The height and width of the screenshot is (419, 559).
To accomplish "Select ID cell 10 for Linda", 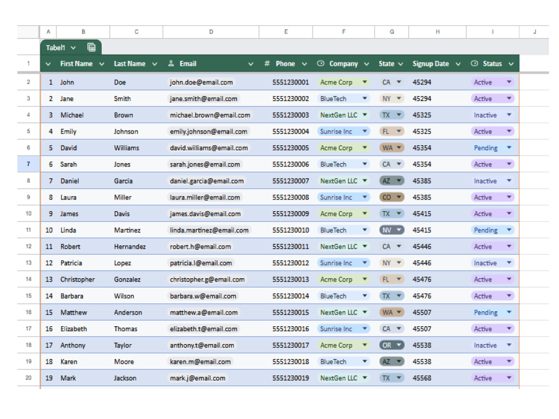I will click(48, 230).
